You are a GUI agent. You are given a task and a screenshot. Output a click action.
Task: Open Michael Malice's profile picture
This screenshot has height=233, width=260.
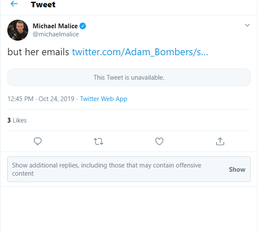point(18,30)
